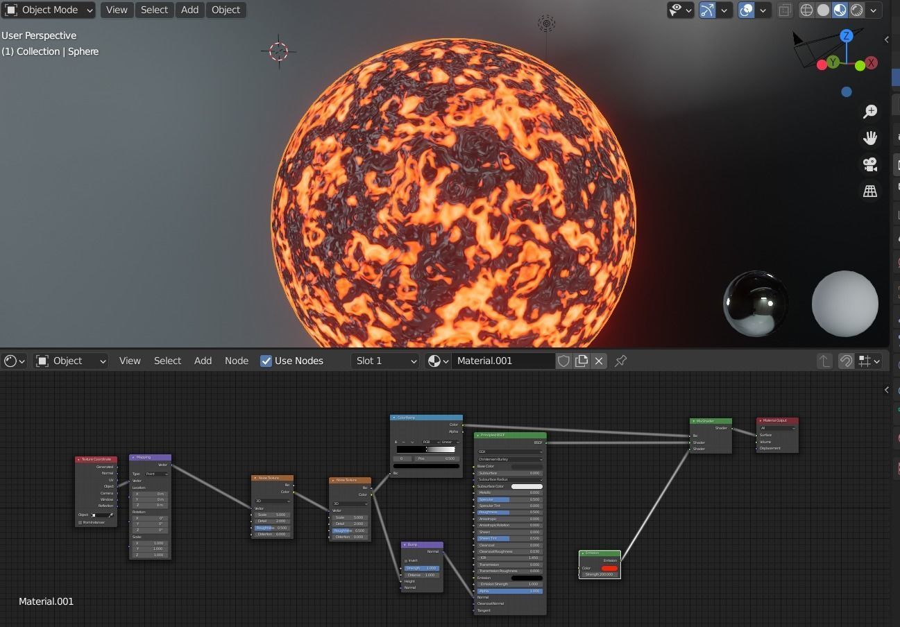Click the red Emission color swatch
Viewport: 900px width, 627px height.
(x=609, y=567)
